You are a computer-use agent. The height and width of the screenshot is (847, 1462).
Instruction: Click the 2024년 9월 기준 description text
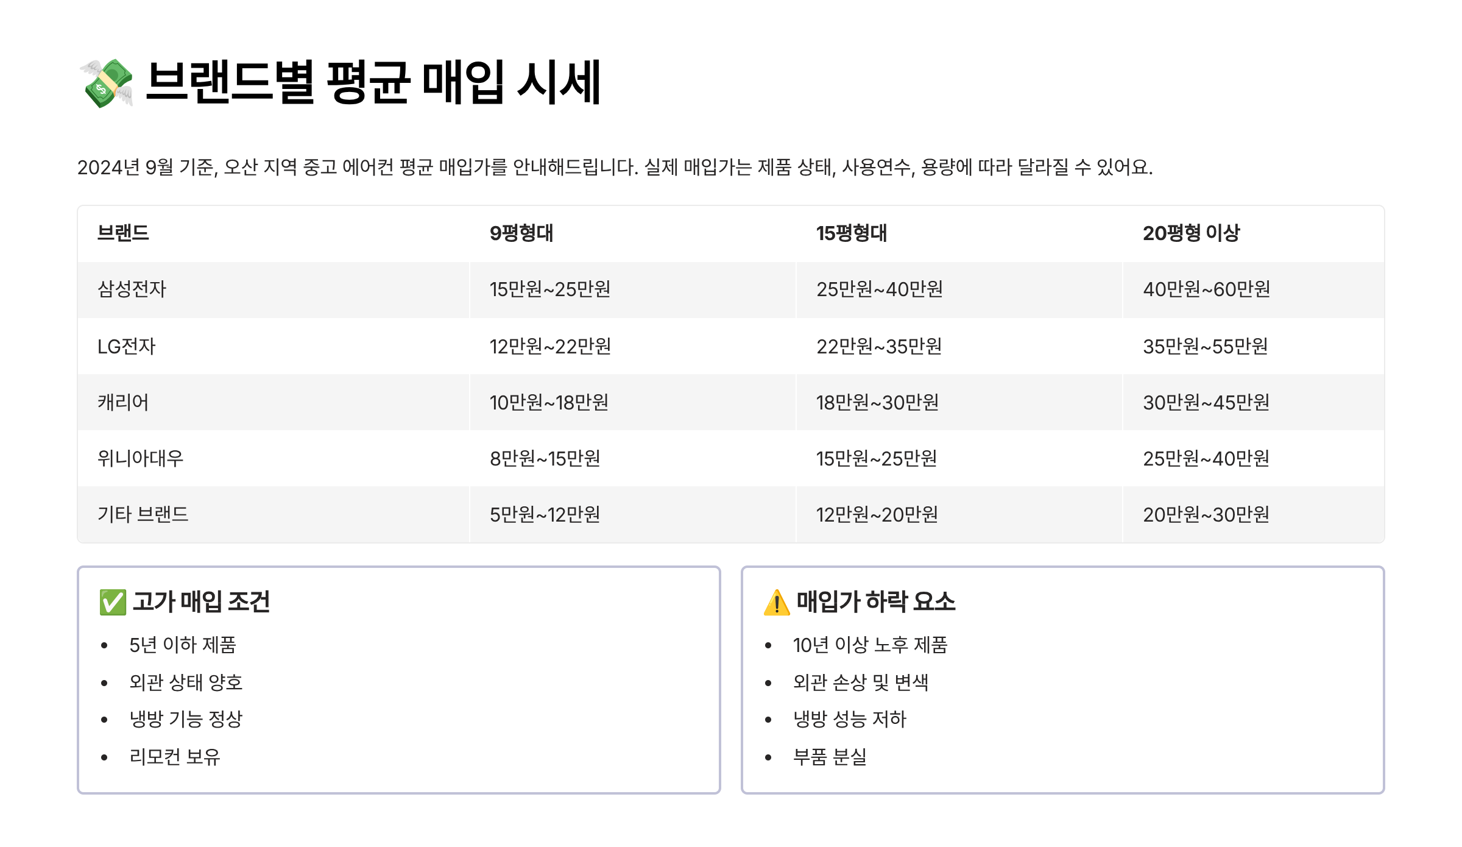coord(615,167)
